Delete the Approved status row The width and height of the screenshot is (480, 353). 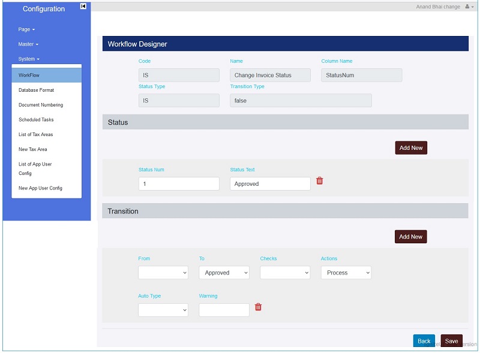point(319,181)
